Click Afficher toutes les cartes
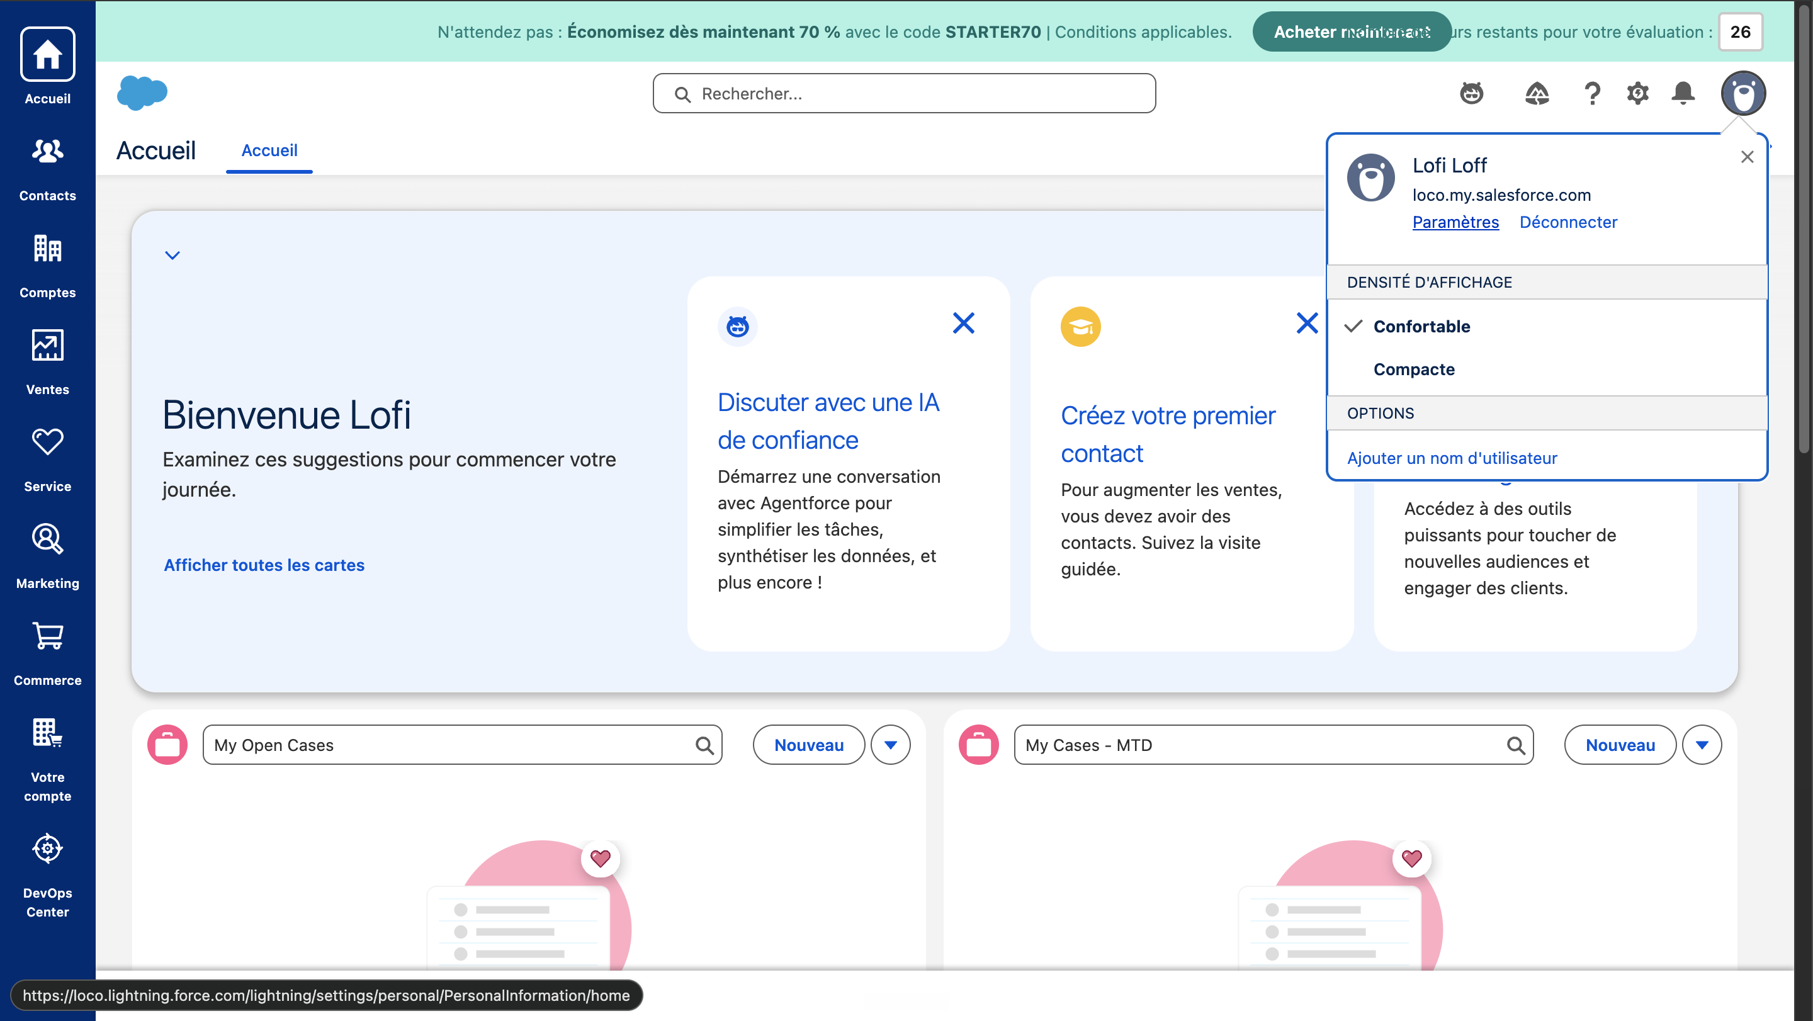Viewport: 1813px width, 1021px height. 264,565
